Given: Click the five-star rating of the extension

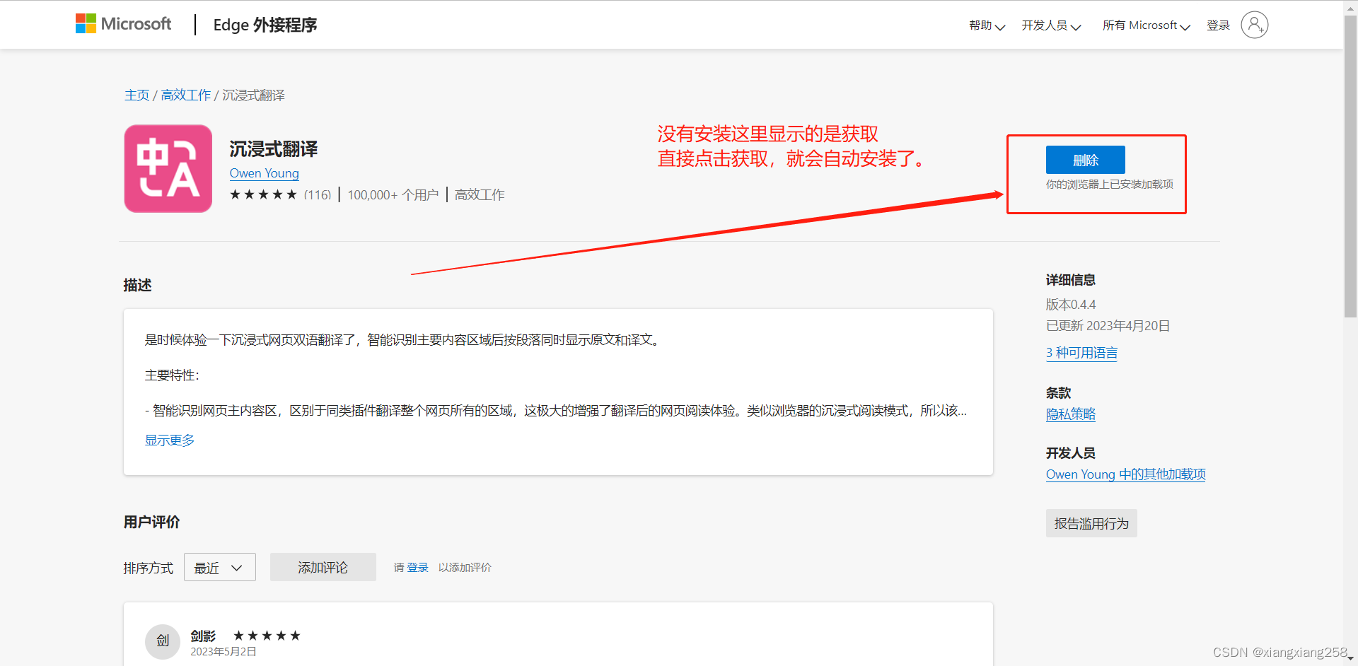Looking at the screenshot, I should pyautogui.click(x=263, y=194).
